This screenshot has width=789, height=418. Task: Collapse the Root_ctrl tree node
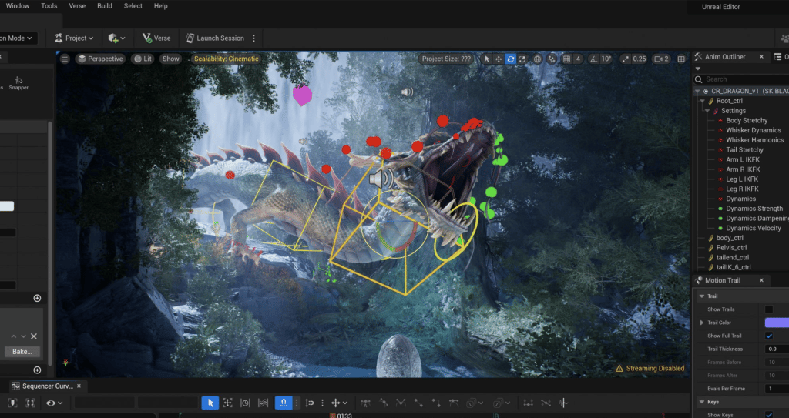click(703, 101)
